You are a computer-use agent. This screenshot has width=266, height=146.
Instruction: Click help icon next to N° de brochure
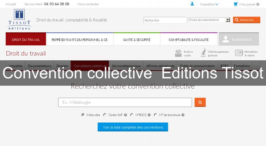click(183, 115)
